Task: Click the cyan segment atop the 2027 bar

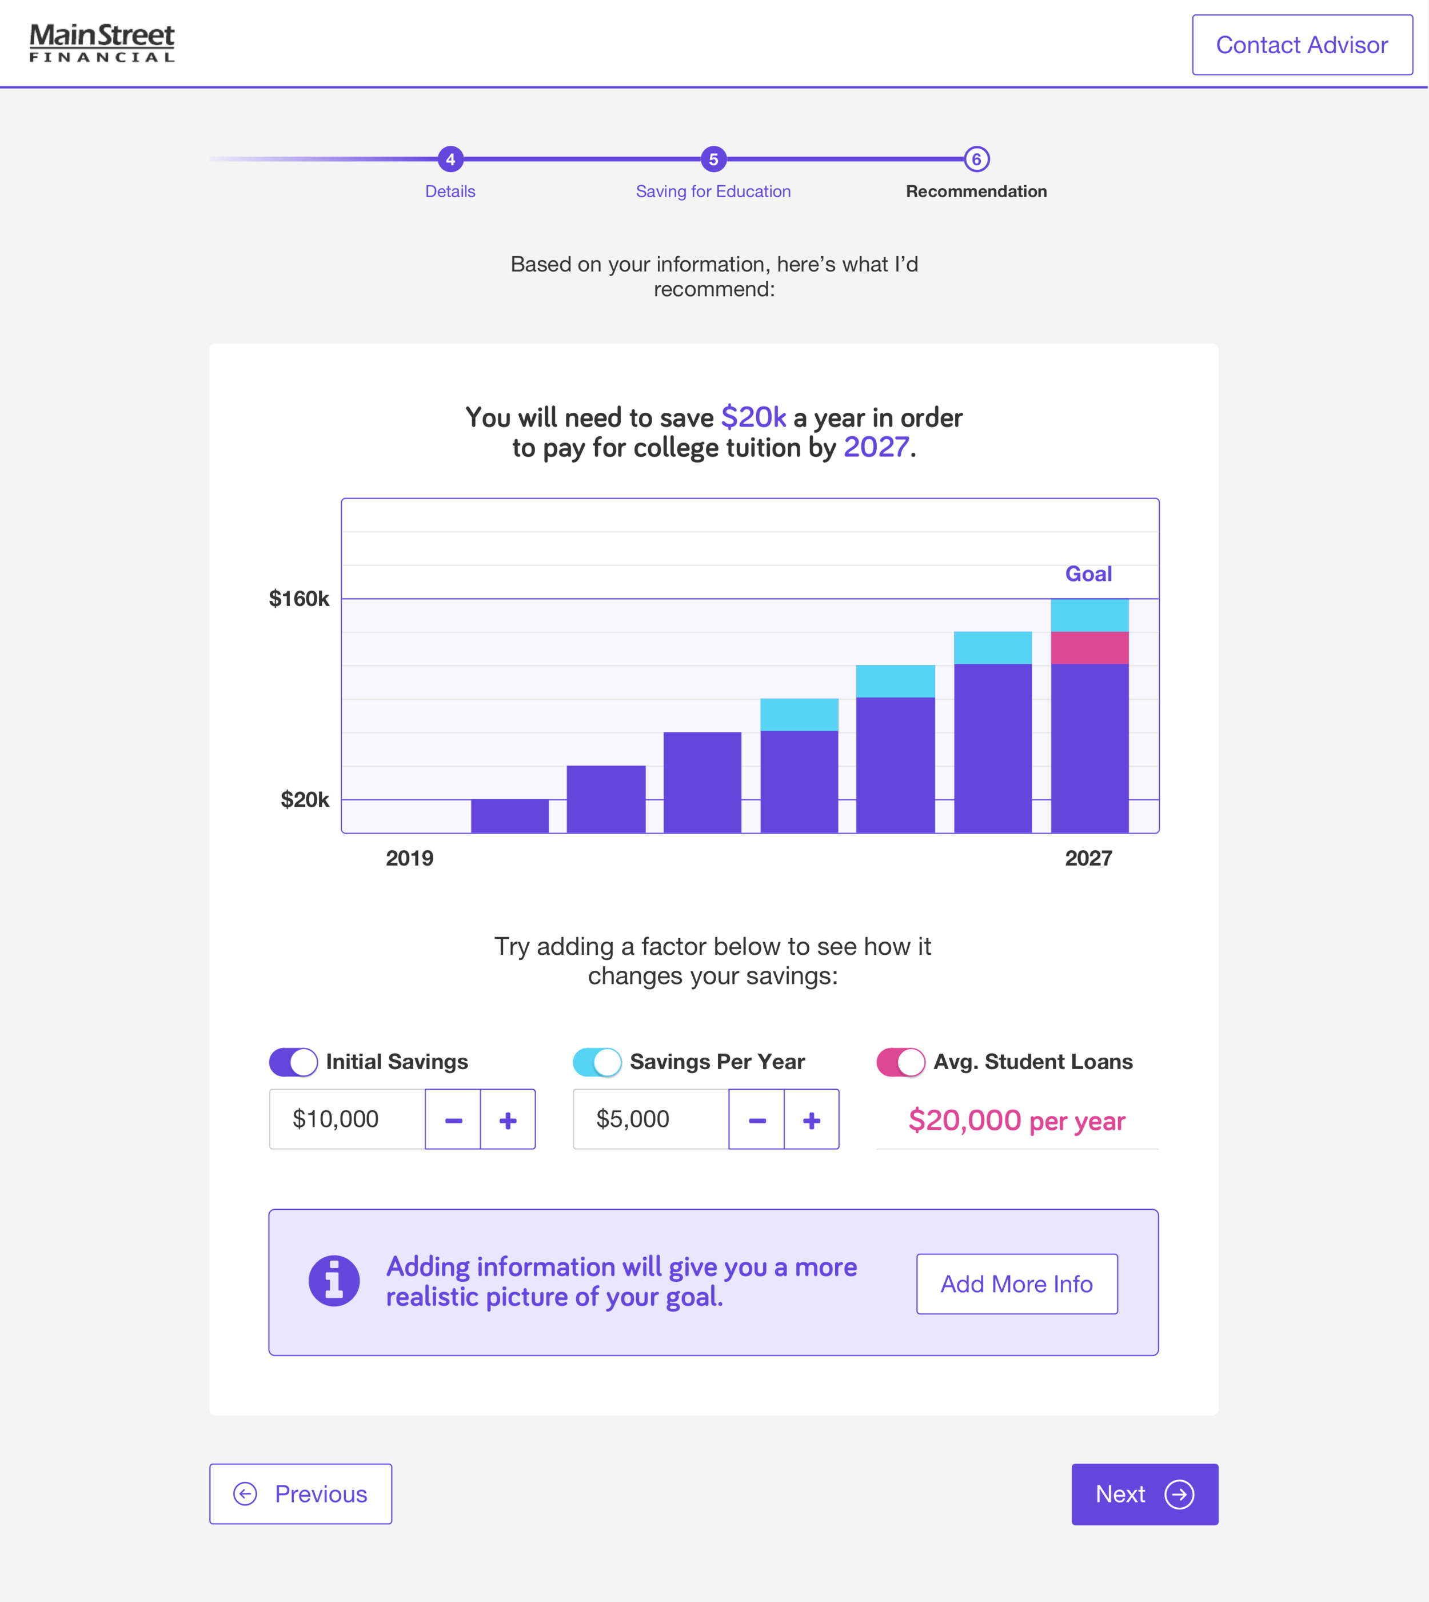Action: [1090, 616]
